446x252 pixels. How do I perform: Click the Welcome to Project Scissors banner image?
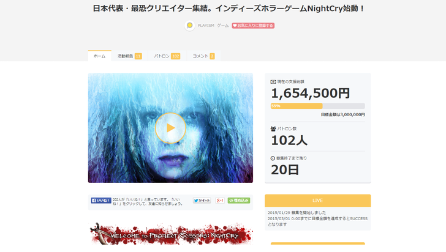(x=171, y=234)
